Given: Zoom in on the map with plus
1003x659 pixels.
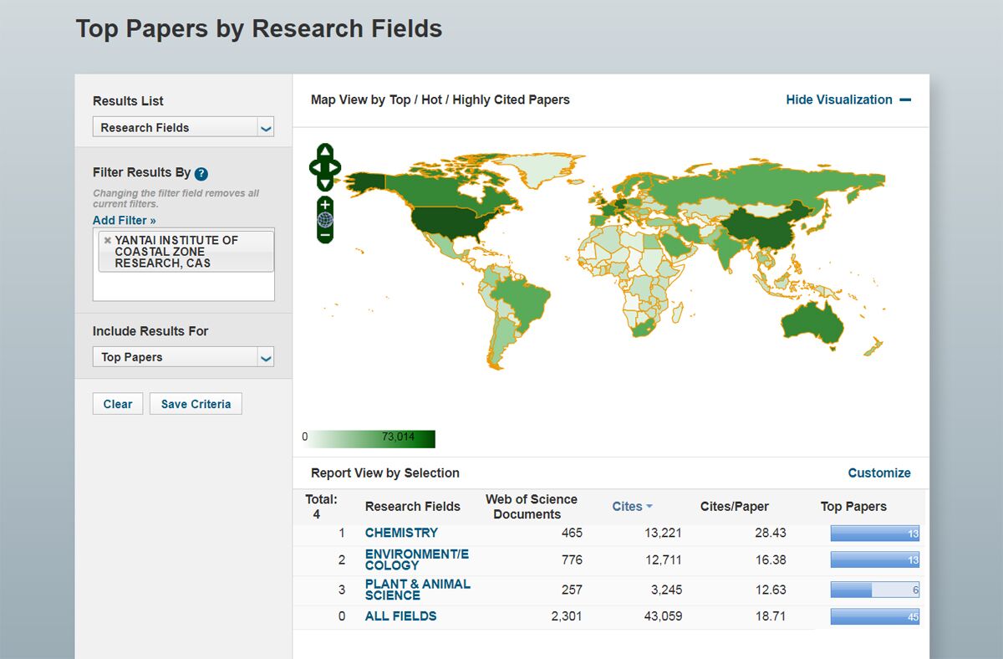Looking at the screenshot, I should point(325,205).
